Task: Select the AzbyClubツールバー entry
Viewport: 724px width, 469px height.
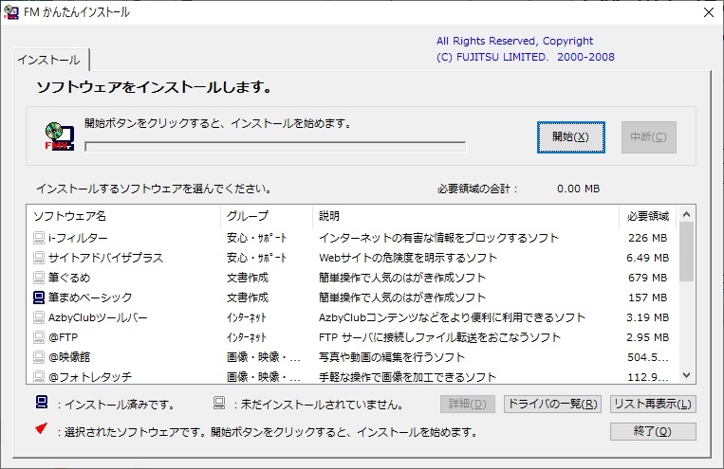Action: pos(98,317)
